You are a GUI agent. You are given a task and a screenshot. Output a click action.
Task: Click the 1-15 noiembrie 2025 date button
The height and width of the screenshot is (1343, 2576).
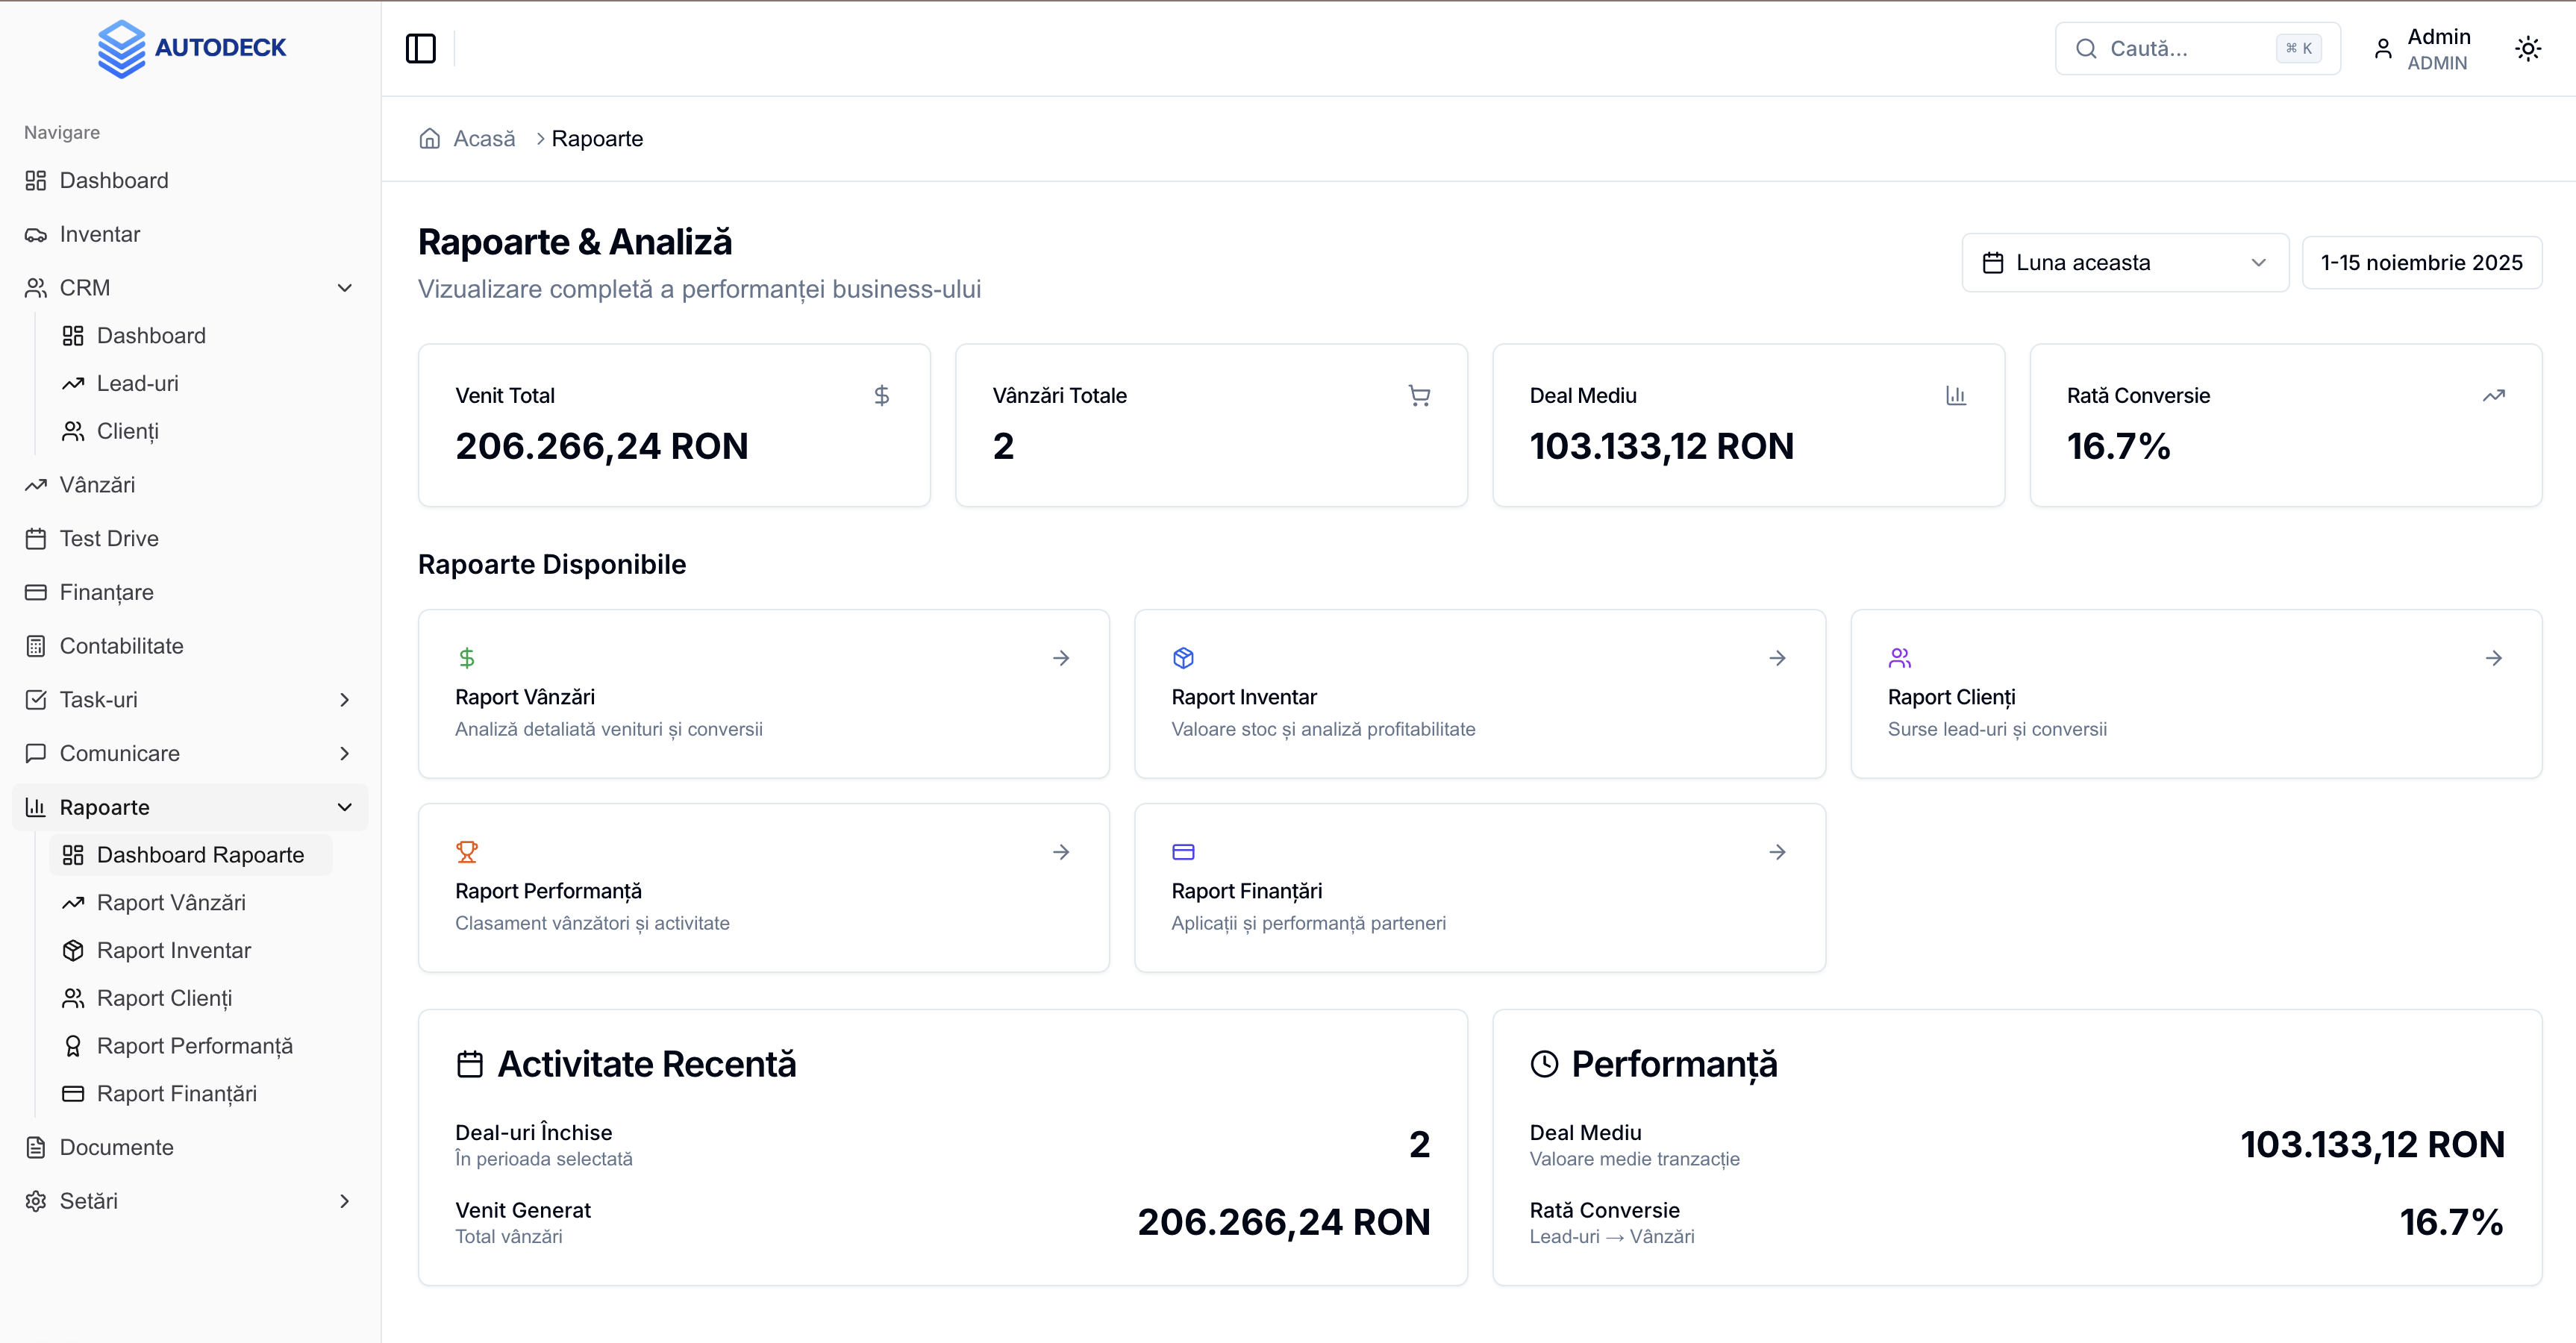point(2421,263)
